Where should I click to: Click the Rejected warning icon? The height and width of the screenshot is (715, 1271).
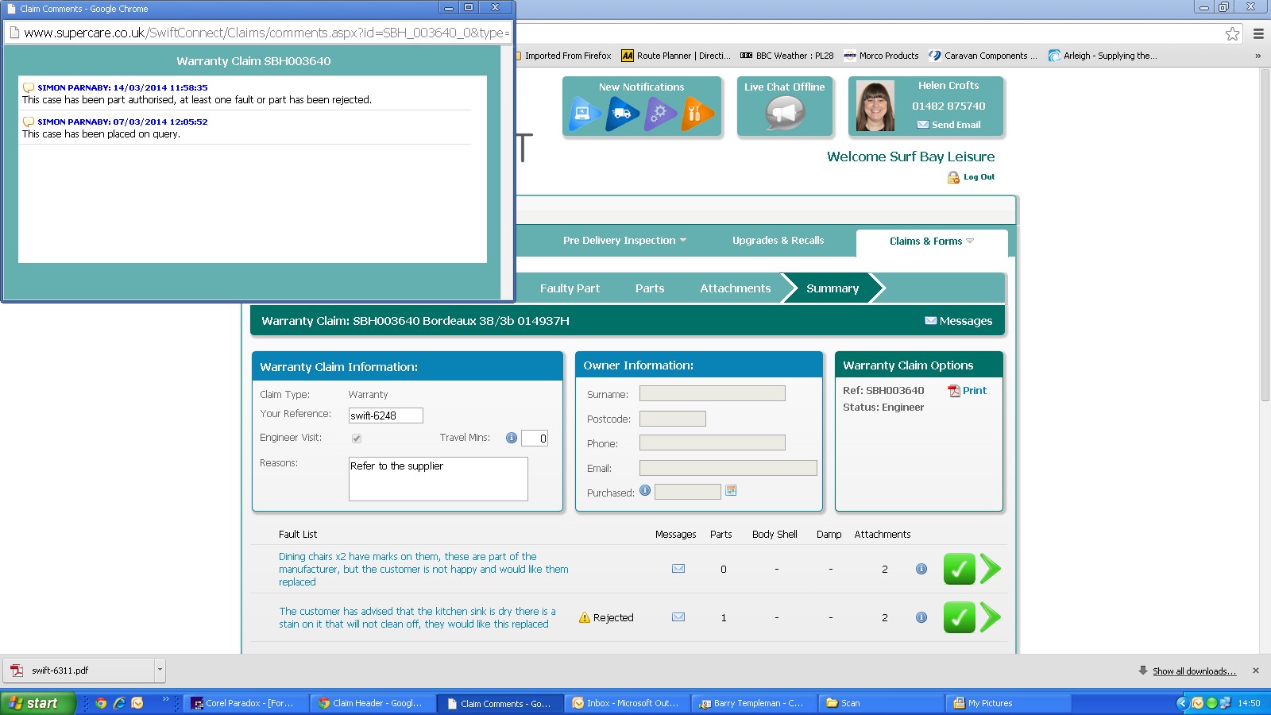[585, 617]
